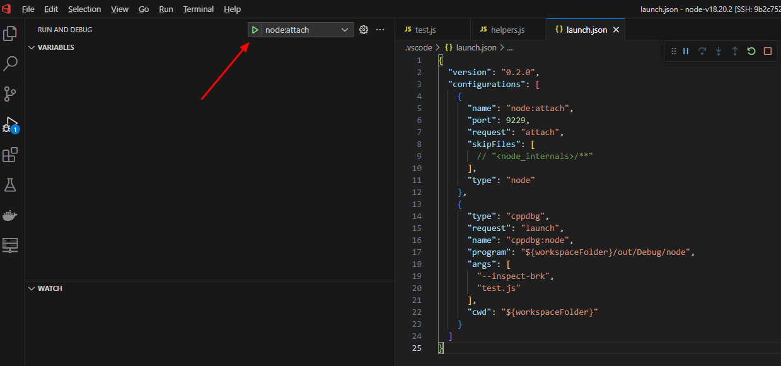Open the Explorer view in activity bar
The height and width of the screenshot is (366, 781).
(x=10, y=33)
